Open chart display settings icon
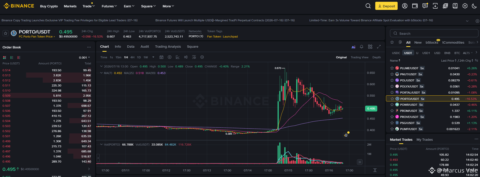The width and height of the screenshot is (480, 177). (x=194, y=57)
